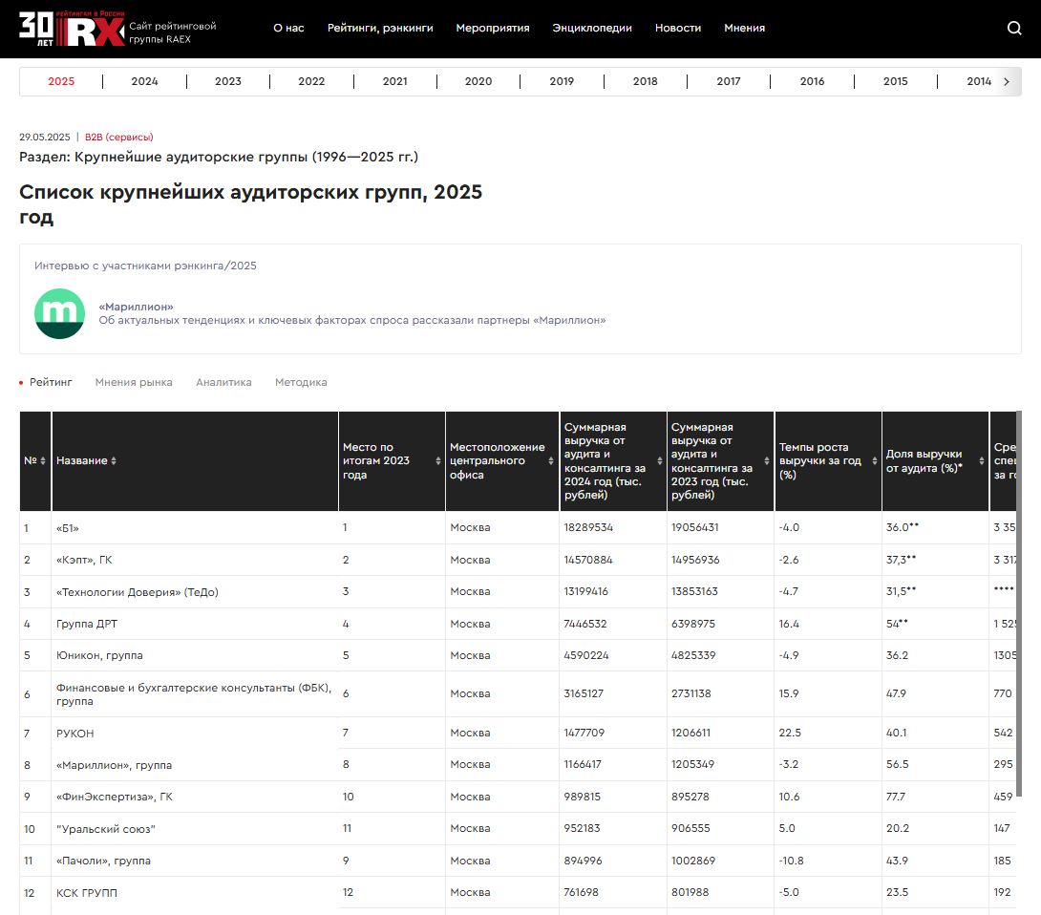Select the 2014 year tab
Screen dimensions: 1041x915
click(x=979, y=82)
